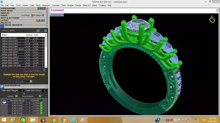
Task: Click the ring thumbnail icon in viewport corner
Action: [x=212, y=19]
